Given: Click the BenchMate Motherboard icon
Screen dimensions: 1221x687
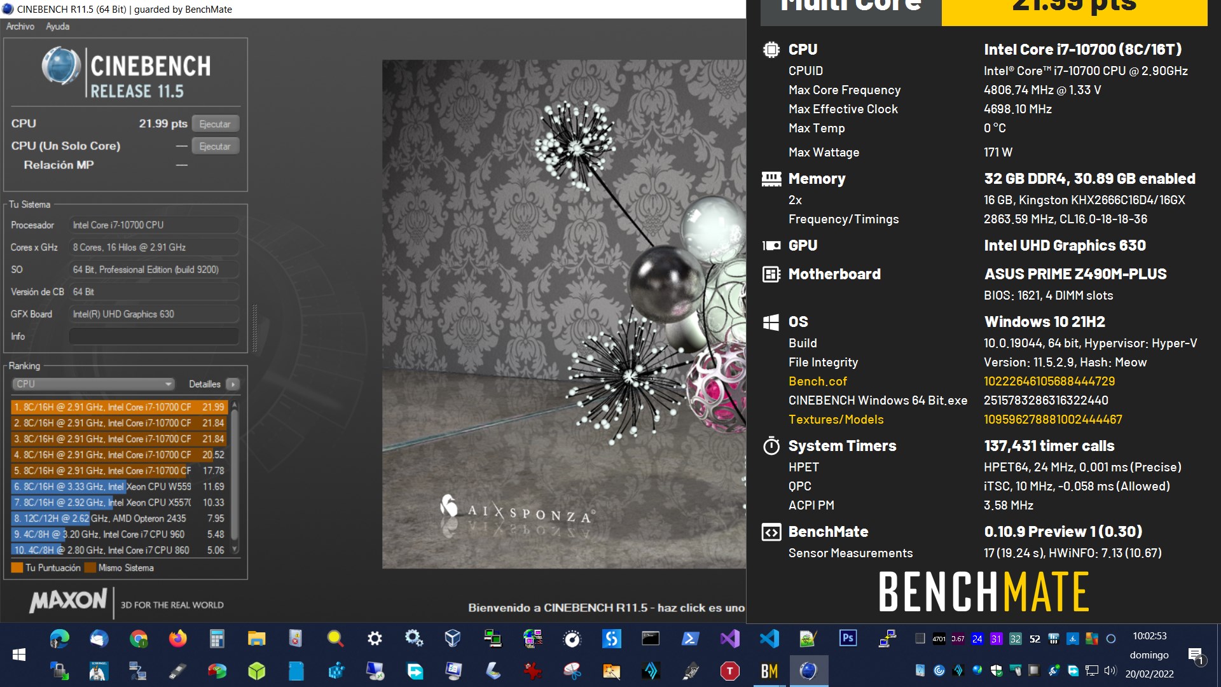Looking at the screenshot, I should click(771, 274).
